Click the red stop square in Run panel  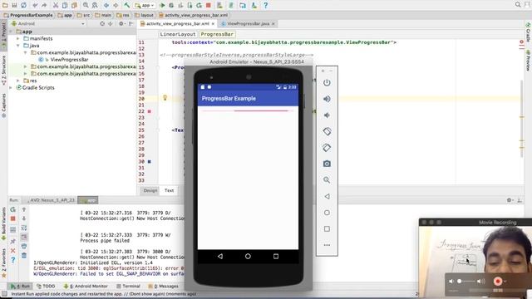(x=13, y=218)
